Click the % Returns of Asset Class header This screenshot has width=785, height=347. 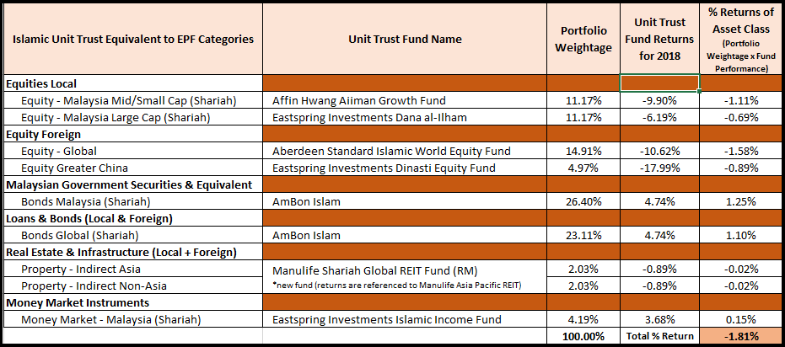click(740, 39)
